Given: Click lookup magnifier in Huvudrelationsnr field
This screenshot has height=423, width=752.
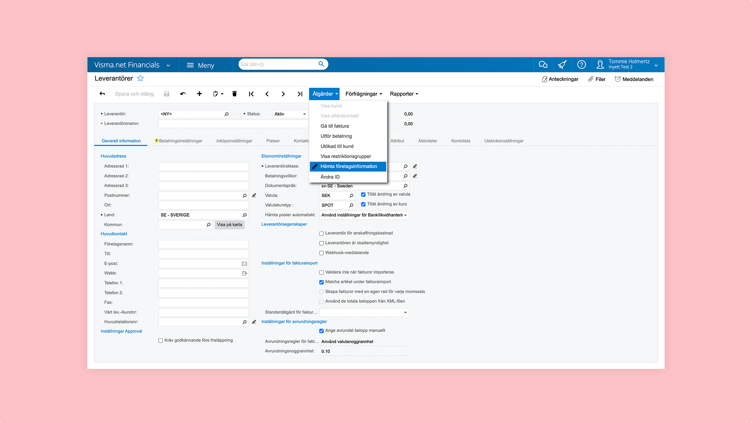Looking at the screenshot, I should click(x=244, y=322).
